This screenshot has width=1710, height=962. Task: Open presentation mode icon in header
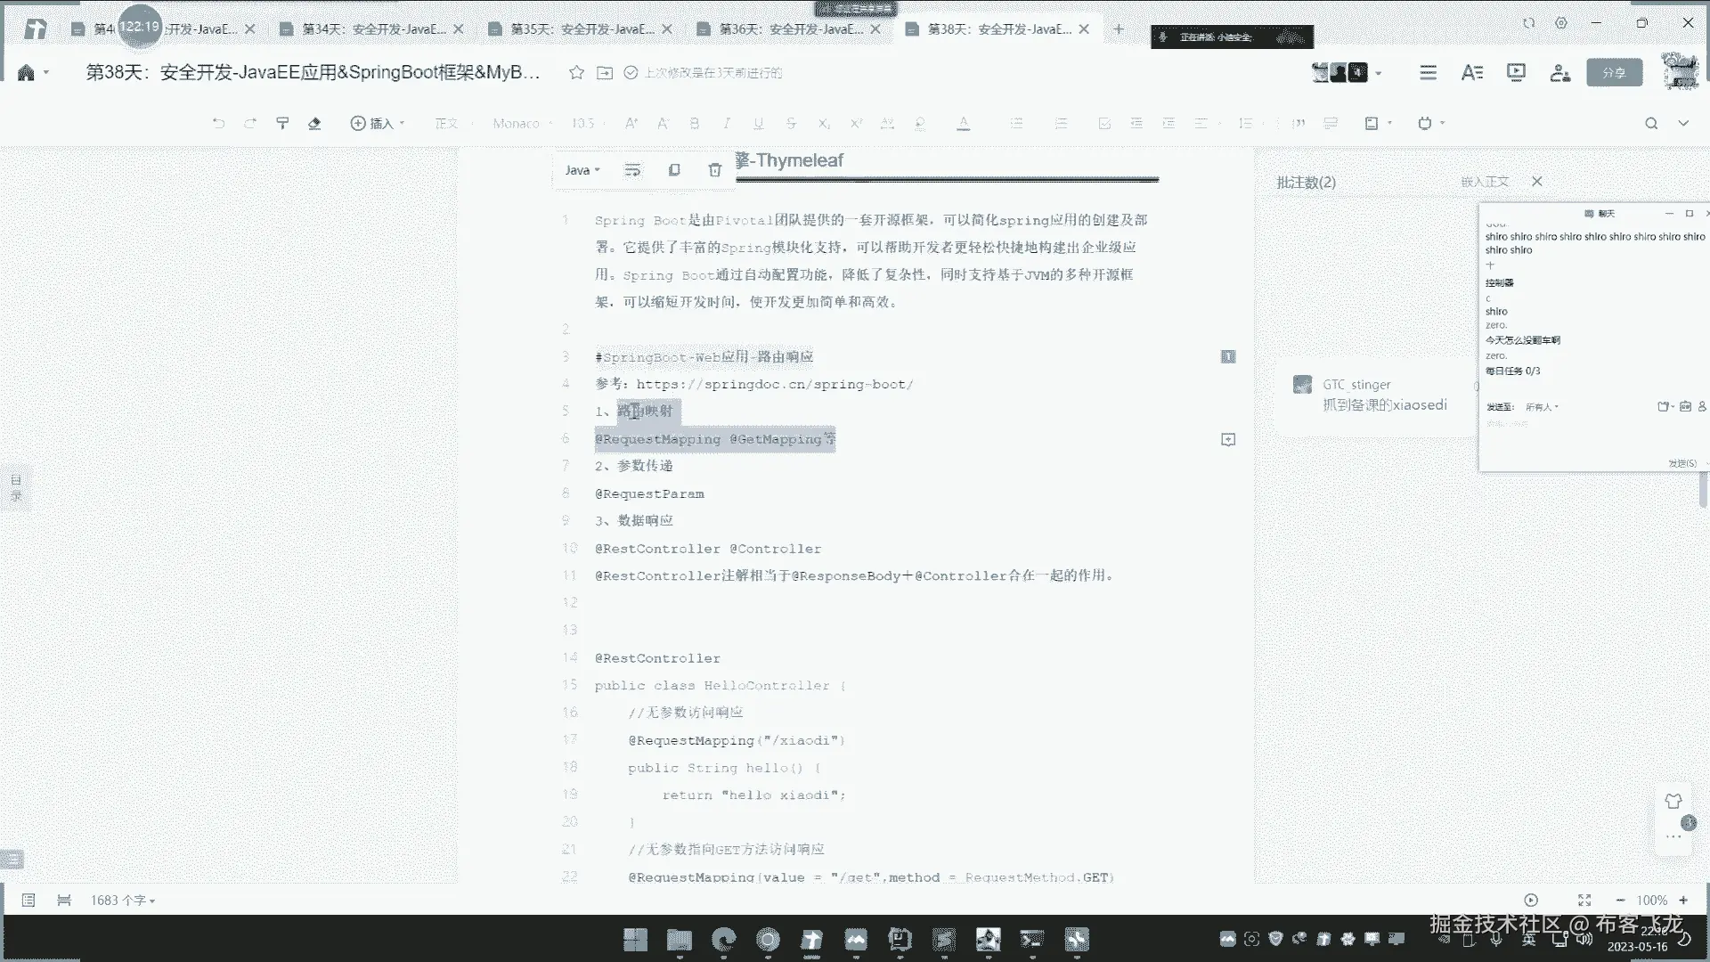tap(1516, 72)
